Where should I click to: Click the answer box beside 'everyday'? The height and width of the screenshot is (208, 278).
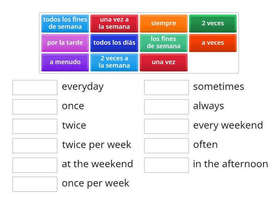pyautogui.click(x=35, y=87)
